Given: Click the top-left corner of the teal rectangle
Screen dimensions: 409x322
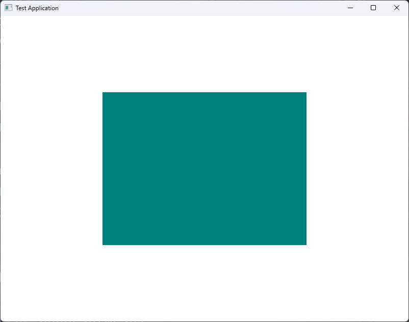Looking at the screenshot, I should [x=103, y=93].
